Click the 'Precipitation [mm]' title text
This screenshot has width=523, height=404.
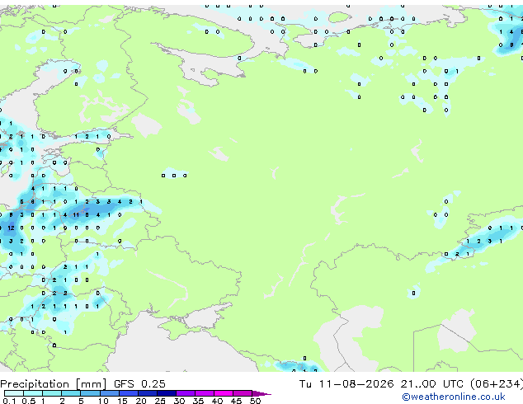(54, 384)
